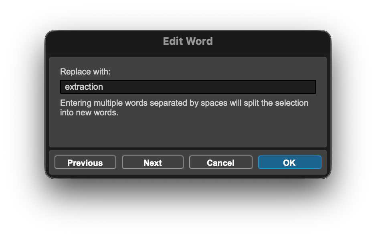Click the word 'selection' in the hint text
Image resolution: width=376 pixels, height=238 pixels.
tap(291, 103)
